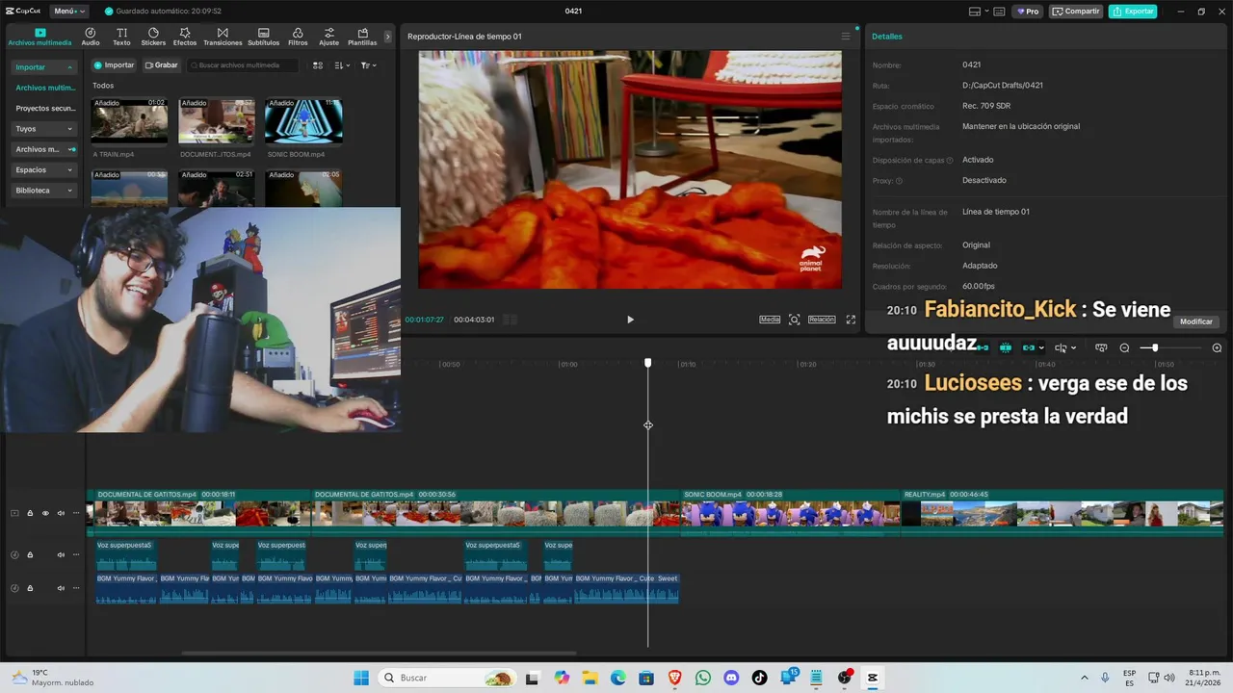
Task: Select Proyectos secundarios in the sidebar
Action: point(44,109)
